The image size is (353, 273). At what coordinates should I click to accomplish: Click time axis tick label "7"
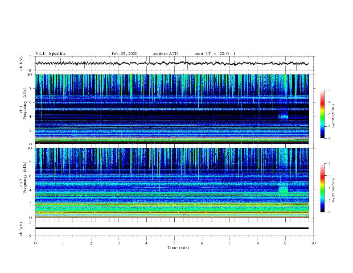pyautogui.click(x=230, y=243)
